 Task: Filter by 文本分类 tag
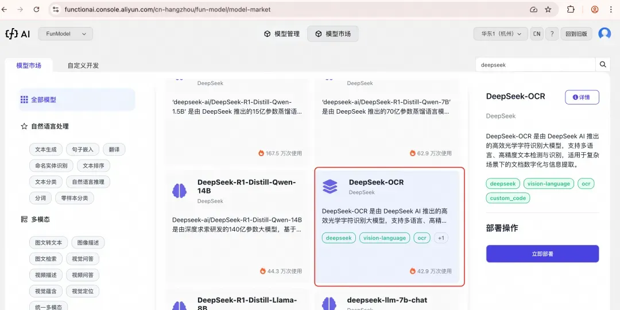[x=46, y=182]
